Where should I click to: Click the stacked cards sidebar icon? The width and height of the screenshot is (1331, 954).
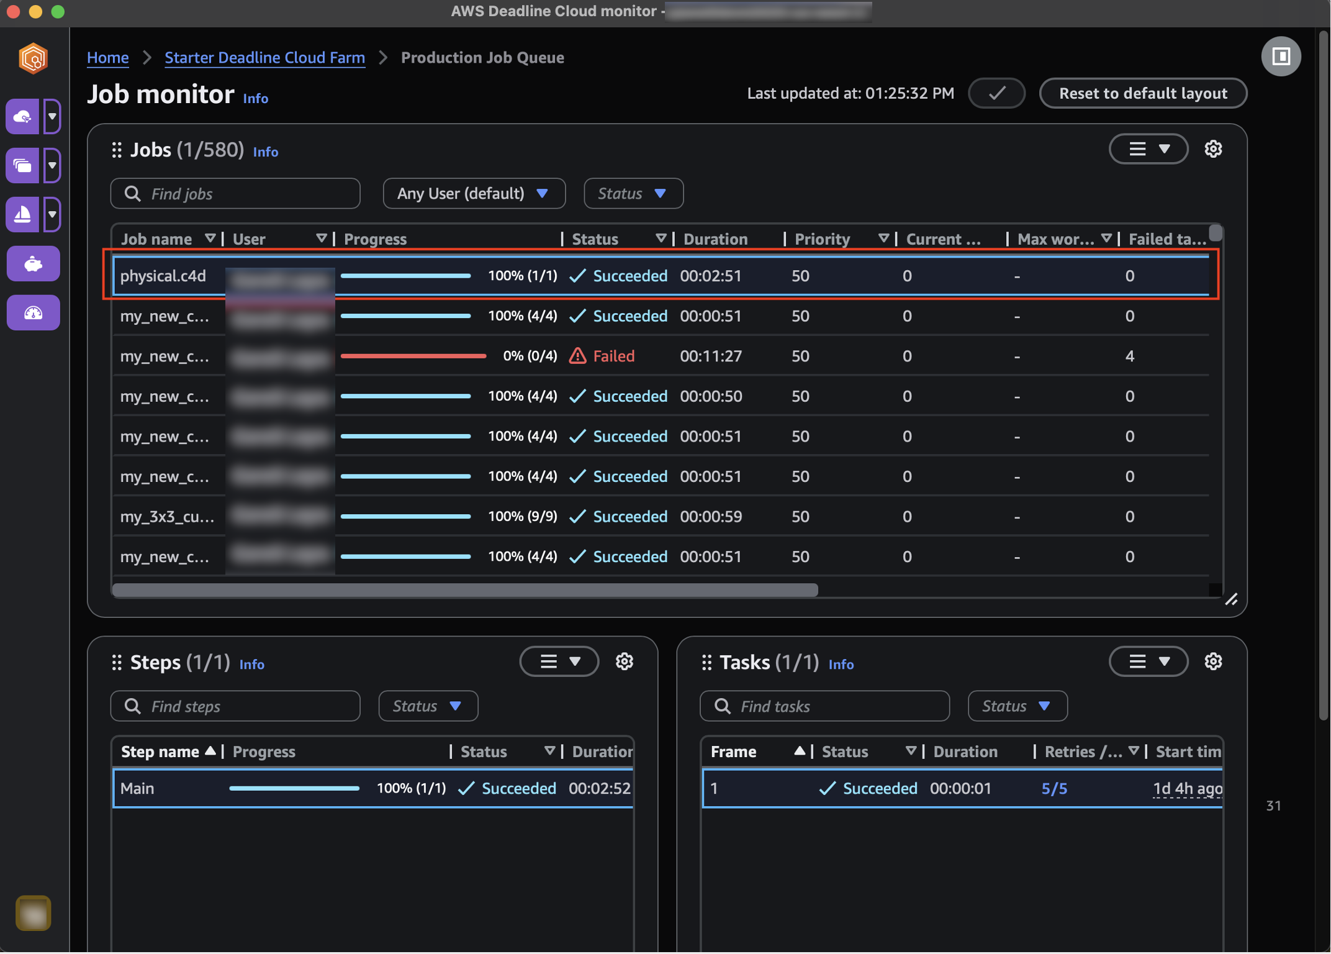pos(23,165)
